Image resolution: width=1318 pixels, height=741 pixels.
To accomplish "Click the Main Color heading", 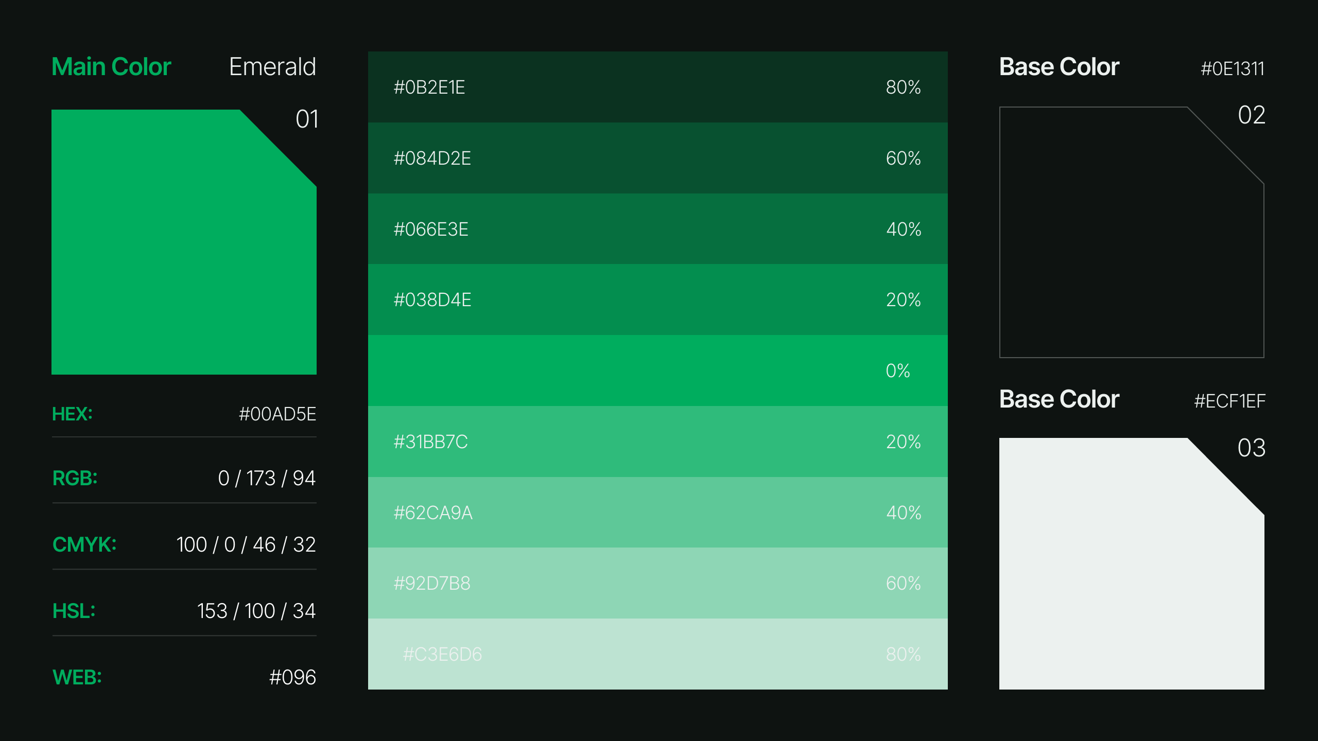I will point(111,67).
